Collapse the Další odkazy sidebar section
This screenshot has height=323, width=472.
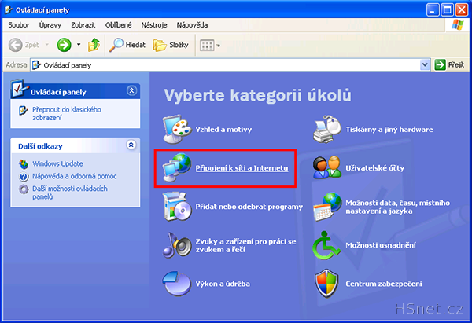coord(131,145)
